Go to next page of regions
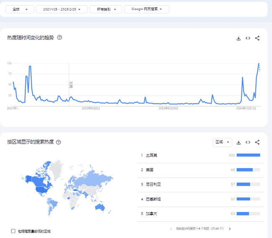 [230, 229]
